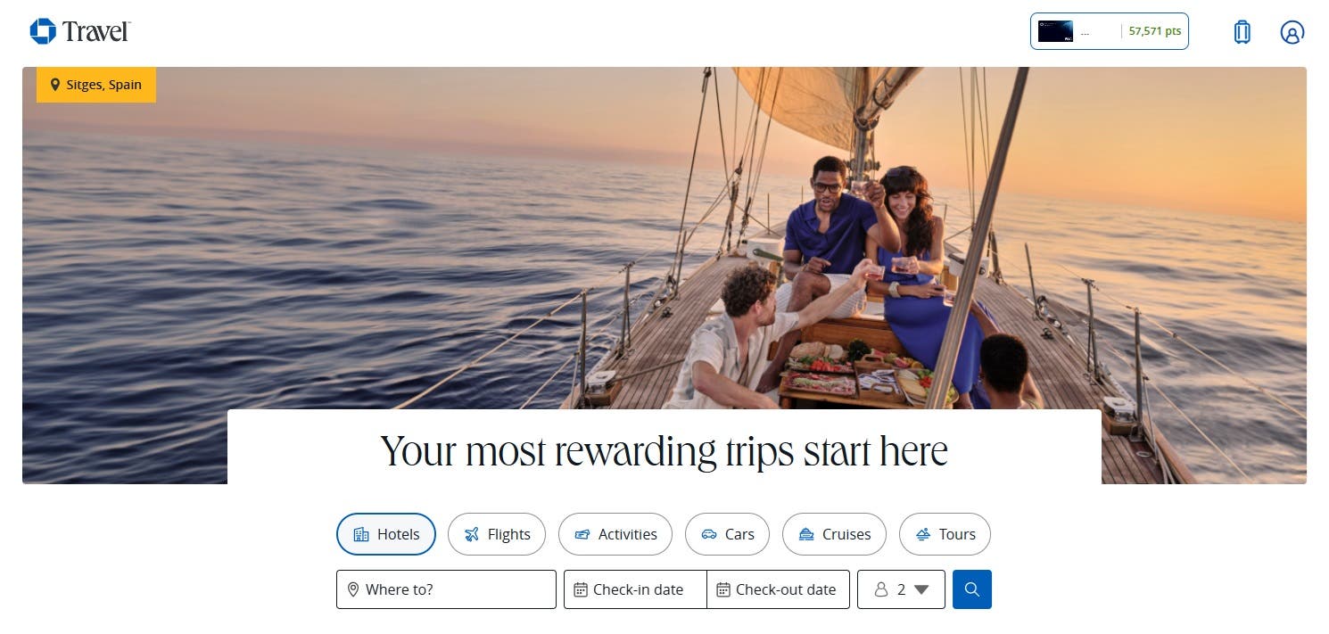The width and height of the screenshot is (1329, 634).
Task: Click the credit card thumbnail image
Action: click(1055, 31)
